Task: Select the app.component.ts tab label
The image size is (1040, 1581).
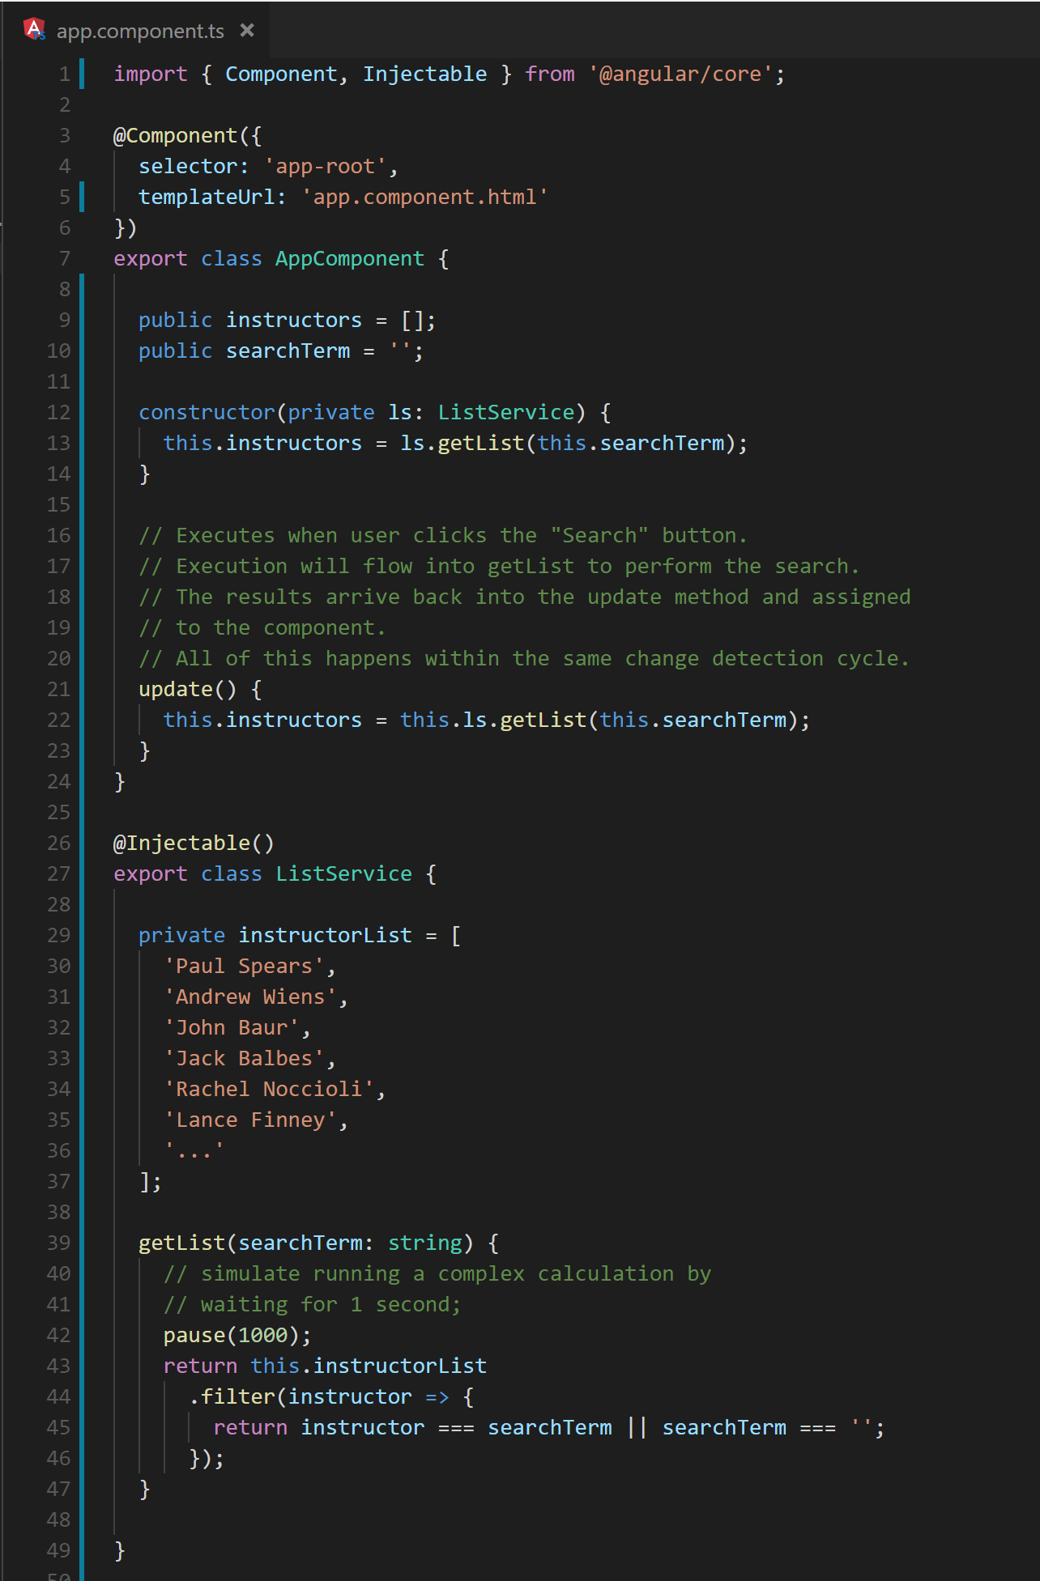Action: [x=140, y=31]
